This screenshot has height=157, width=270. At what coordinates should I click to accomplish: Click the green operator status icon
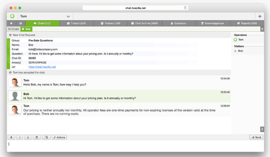(x=12, y=16)
